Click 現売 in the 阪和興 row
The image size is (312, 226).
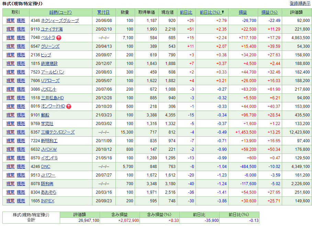tap(21, 184)
